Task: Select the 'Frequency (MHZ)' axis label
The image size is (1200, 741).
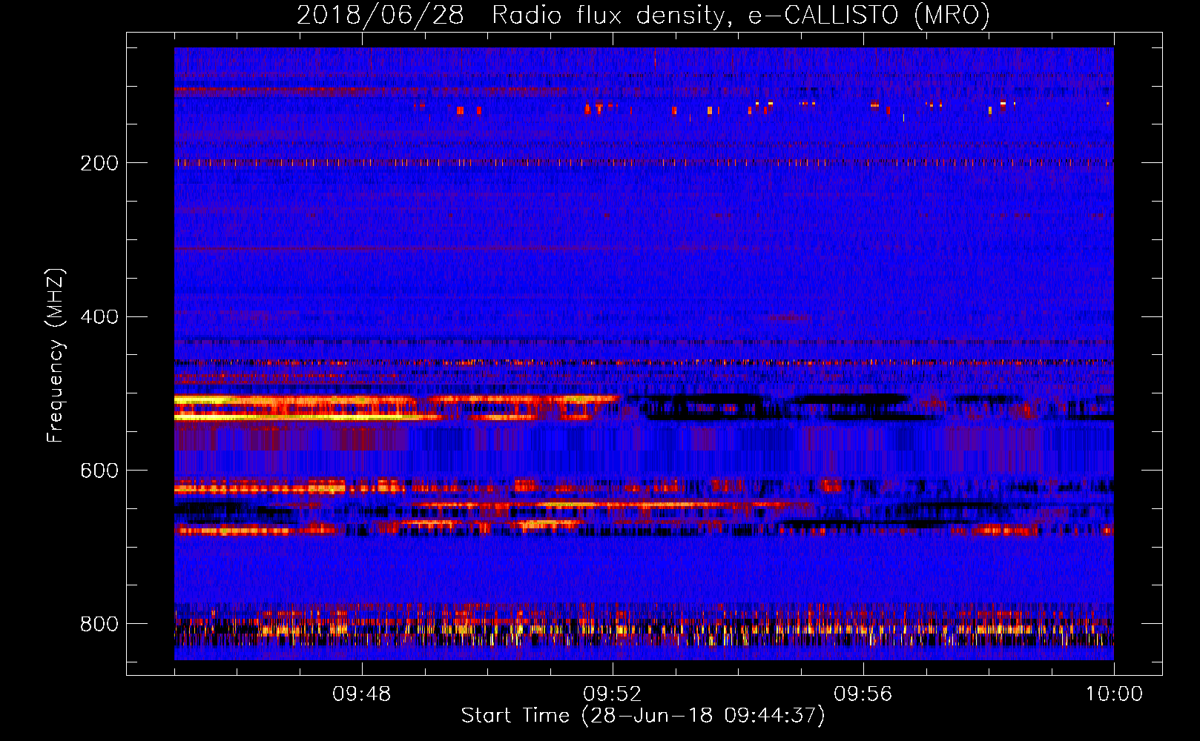Action: coord(56,356)
